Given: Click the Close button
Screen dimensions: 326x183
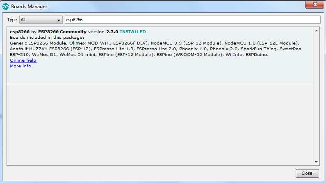Looking at the screenshot, I should 307,173.
